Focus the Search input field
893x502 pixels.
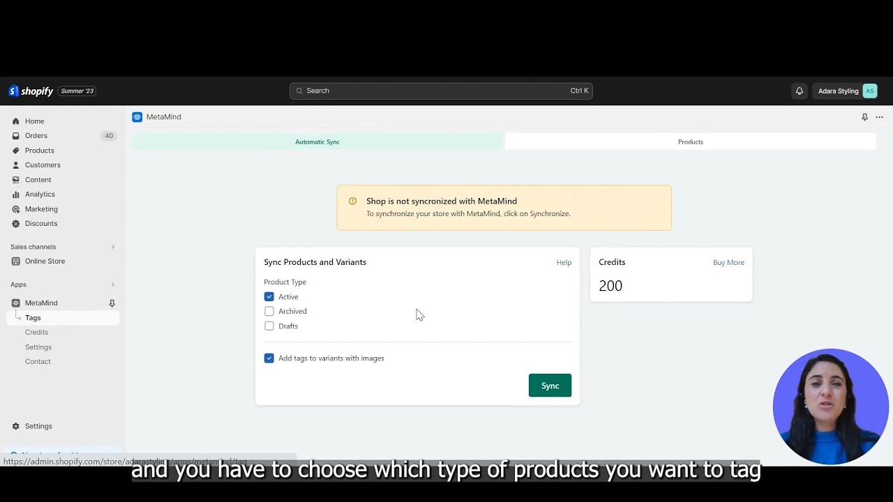click(x=441, y=91)
